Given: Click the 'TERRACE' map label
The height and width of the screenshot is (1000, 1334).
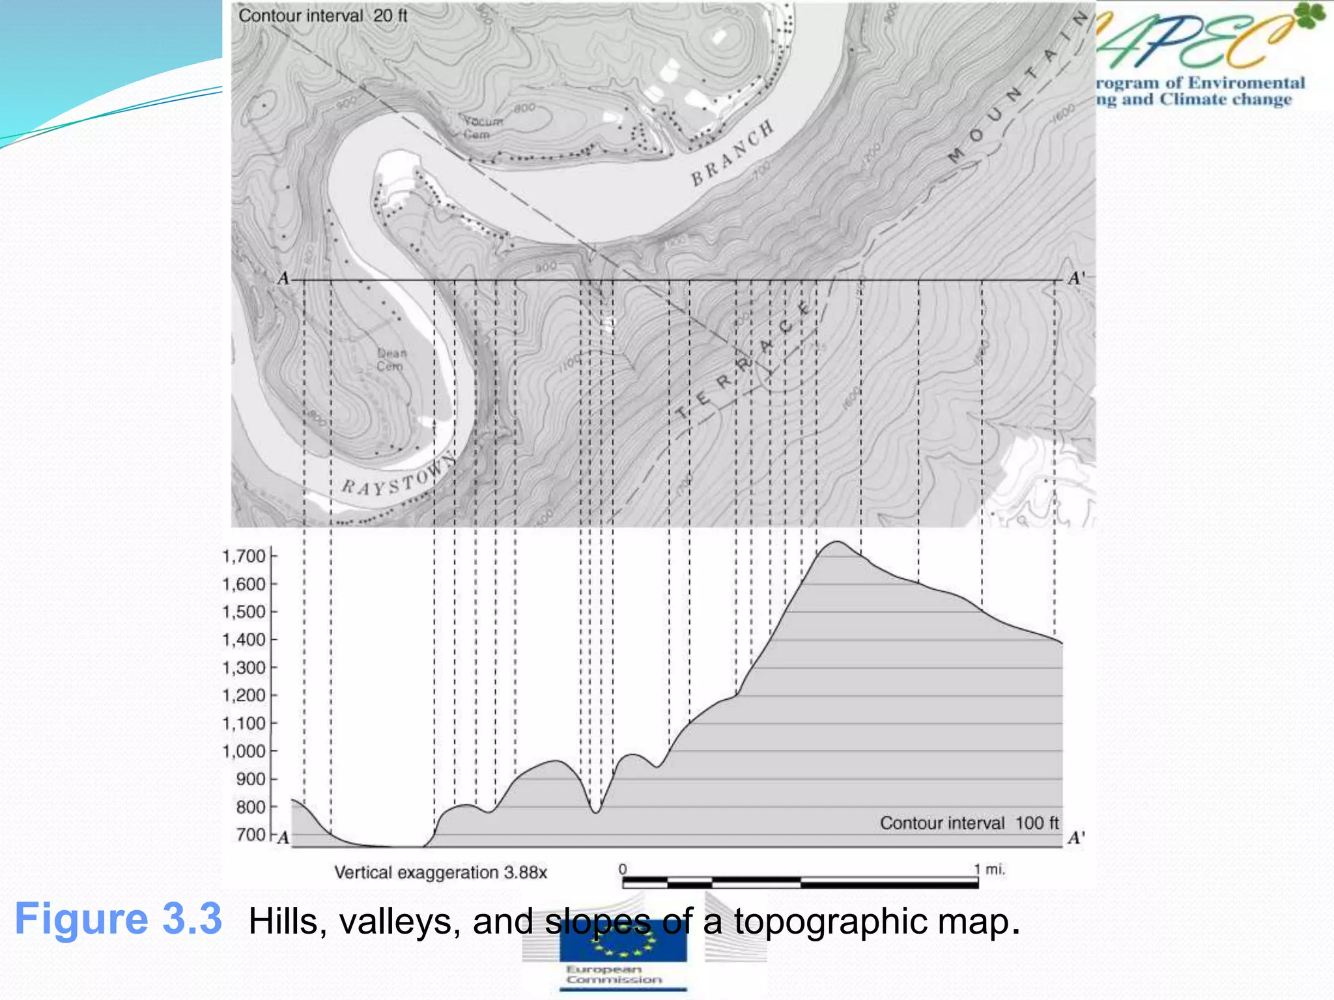Looking at the screenshot, I should pos(744,359).
